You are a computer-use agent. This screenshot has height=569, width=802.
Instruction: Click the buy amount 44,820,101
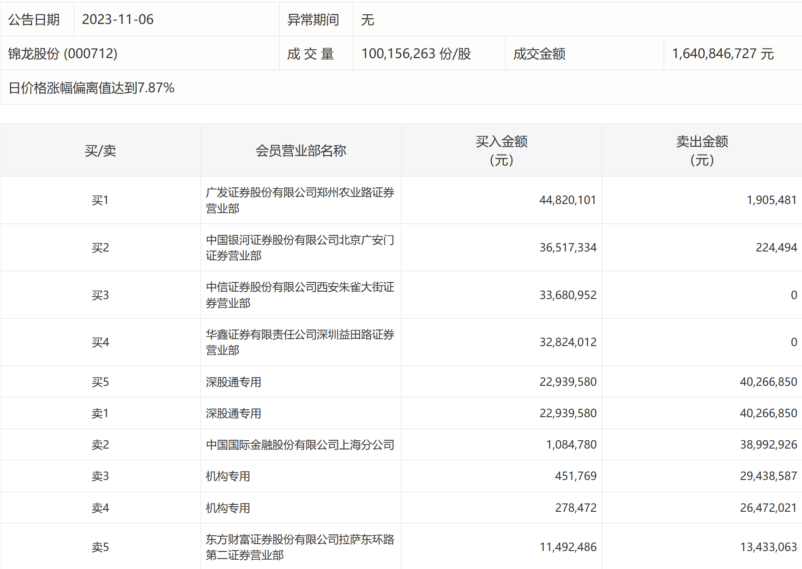pos(567,200)
